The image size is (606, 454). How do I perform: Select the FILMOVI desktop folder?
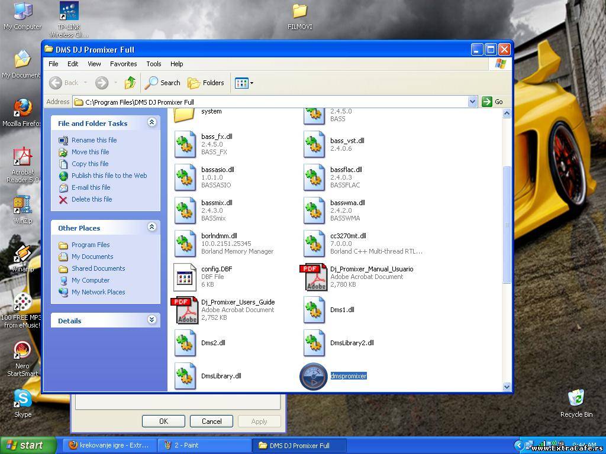coord(299,11)
